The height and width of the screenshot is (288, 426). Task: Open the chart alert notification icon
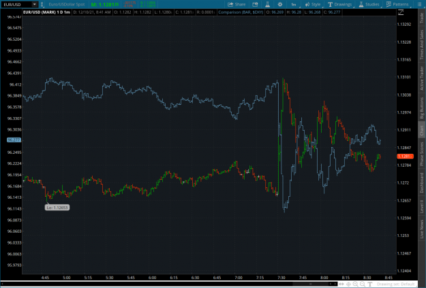(255, 4)
